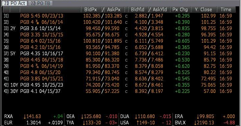Select bond PGB 4.2 10/15/16
The width and height of the screenshot is (241, 126).
(40, 47)
